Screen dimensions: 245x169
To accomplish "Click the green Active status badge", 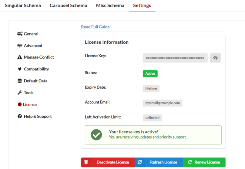I will click(150, 74).
